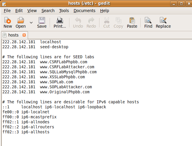
Task: Maximize the gedit window
Action: coord(181,4)
